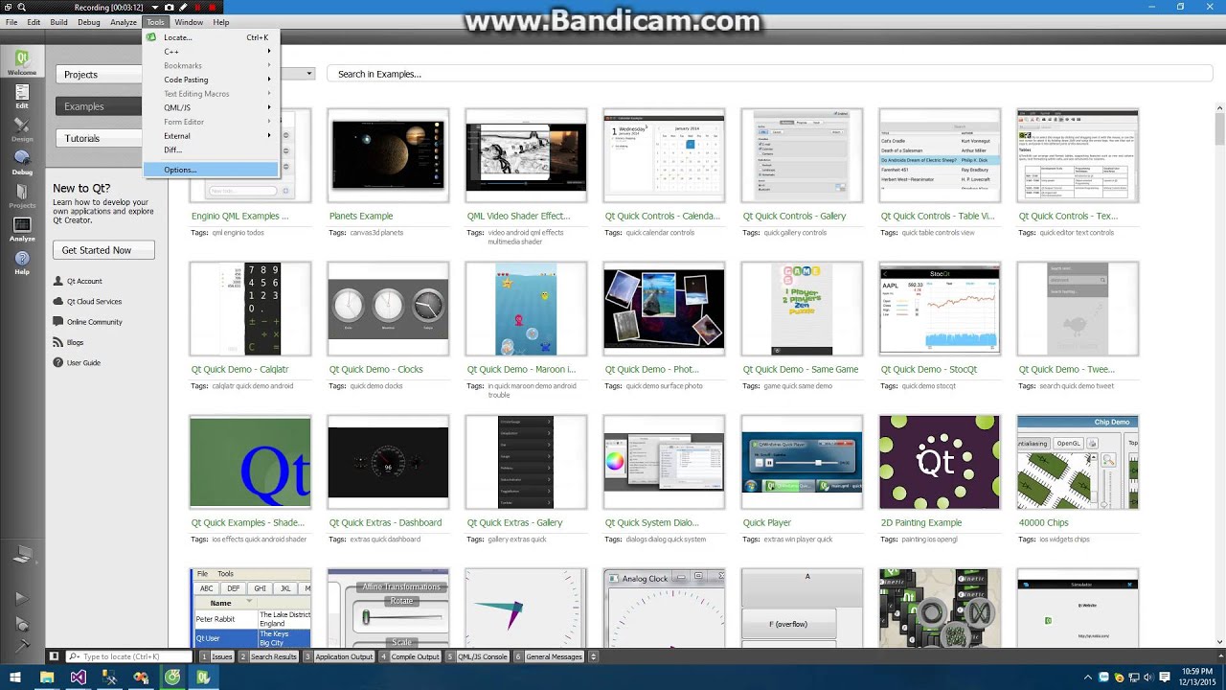Choose Locate... in Tools menu
The image size is (1226, 690).
[209, 37]
